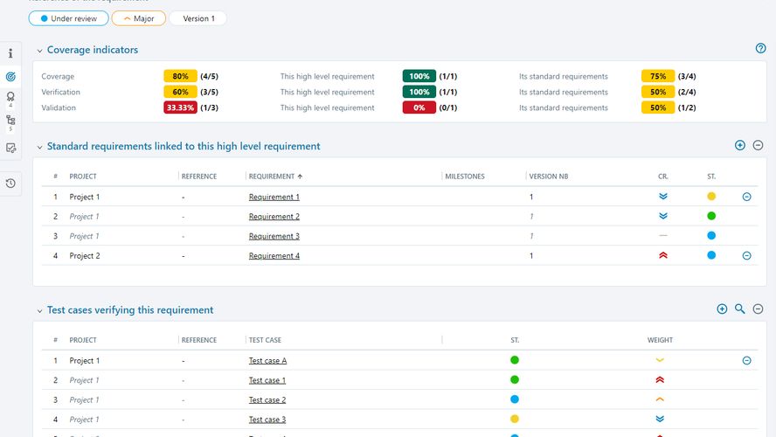776x437 pixels.
Task: Click the red 33.33% validation indicator
Action: [x=180, y=108]
